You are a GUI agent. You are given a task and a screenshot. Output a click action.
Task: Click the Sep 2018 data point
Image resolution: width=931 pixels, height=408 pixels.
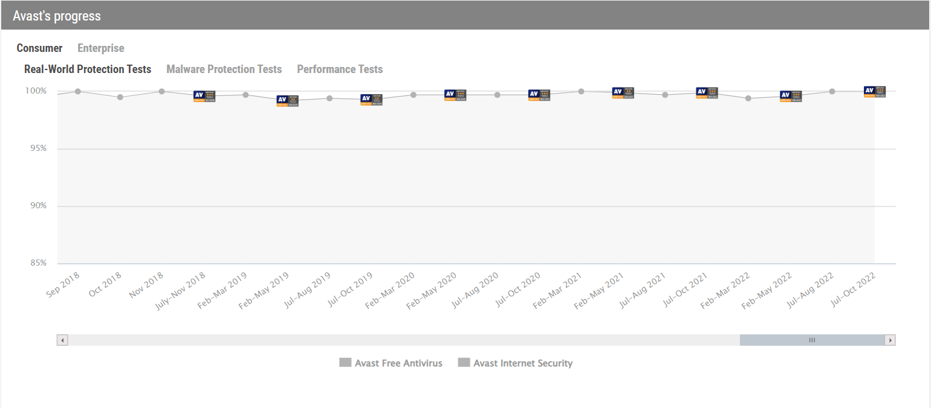pyautogui.click(x=78, y=92)
